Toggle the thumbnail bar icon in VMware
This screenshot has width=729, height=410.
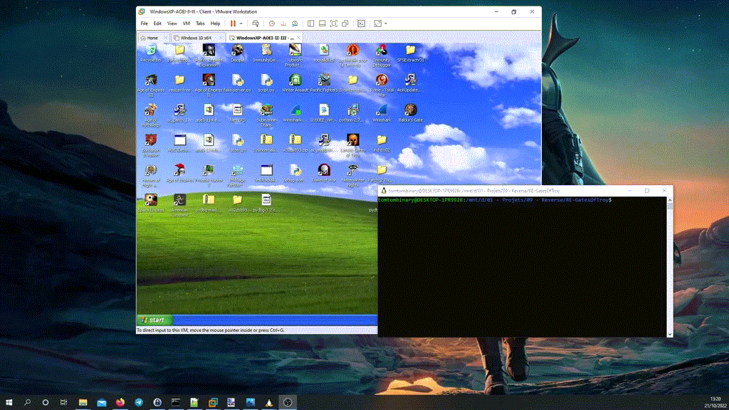[322, 23]
